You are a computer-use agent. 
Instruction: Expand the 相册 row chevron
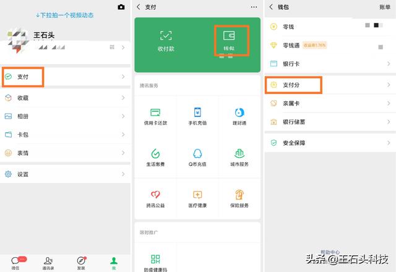[x=123, y=116]
